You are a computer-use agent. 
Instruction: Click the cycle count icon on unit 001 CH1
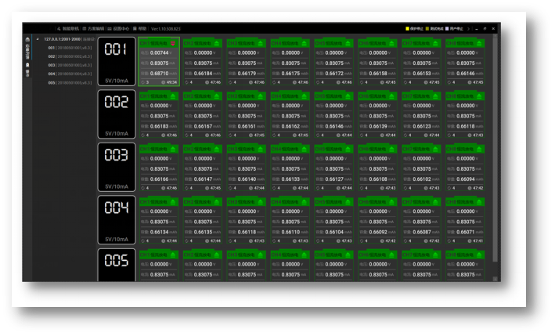pyautogui.click(x=142, y=82)
